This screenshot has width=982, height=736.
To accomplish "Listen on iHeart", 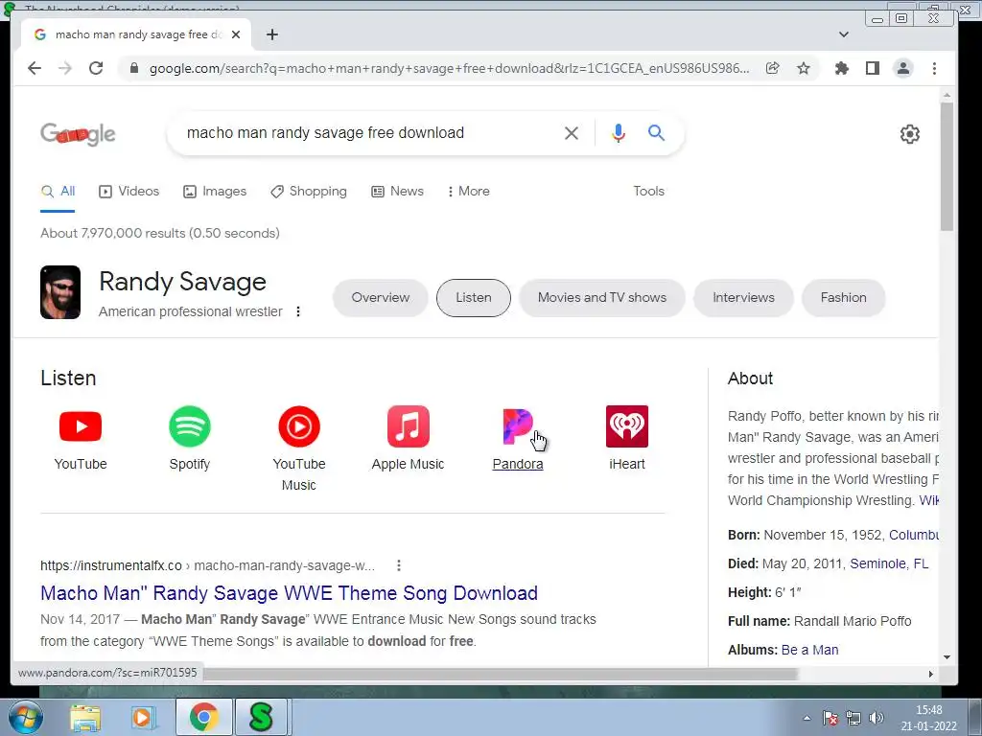I will (x=627, y=438).
